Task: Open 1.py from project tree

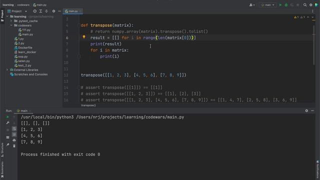Action: click(19, 39)
